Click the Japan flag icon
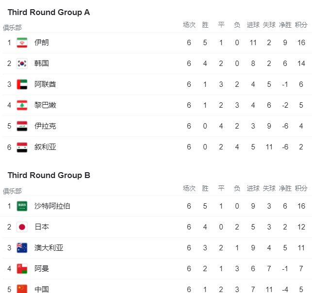Viewport: 312px width, 293px height. 22,227
